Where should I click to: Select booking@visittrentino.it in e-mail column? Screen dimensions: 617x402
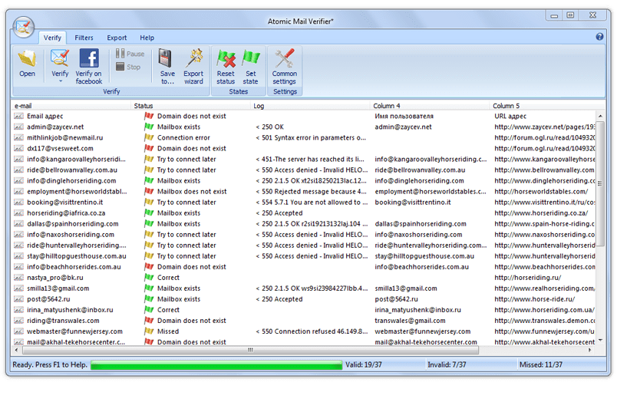pyautogui.click(x=65, y=203)
